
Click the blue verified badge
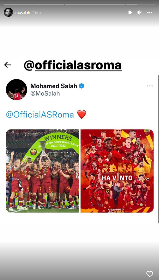(81, 86)
